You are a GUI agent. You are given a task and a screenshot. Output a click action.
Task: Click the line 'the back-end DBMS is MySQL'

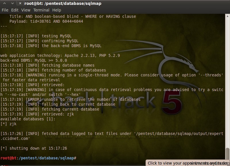tap(51, 46)
